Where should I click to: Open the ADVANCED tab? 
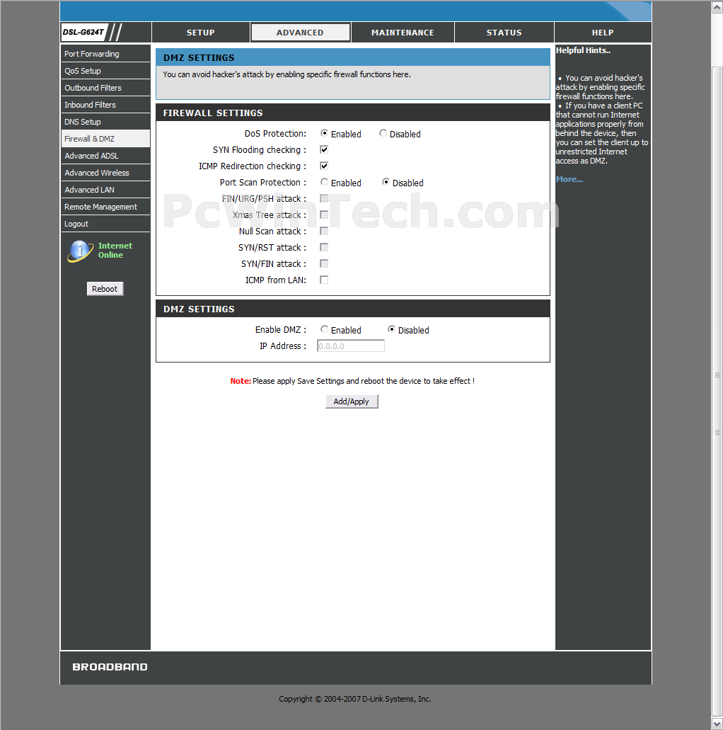tap(300, 33)
